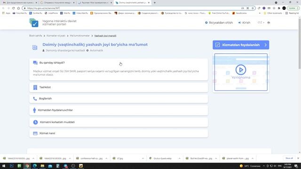Select the Doimiy (vaqtinchalik) yashash tab
The image size is (301, 169).
[132, 3]
